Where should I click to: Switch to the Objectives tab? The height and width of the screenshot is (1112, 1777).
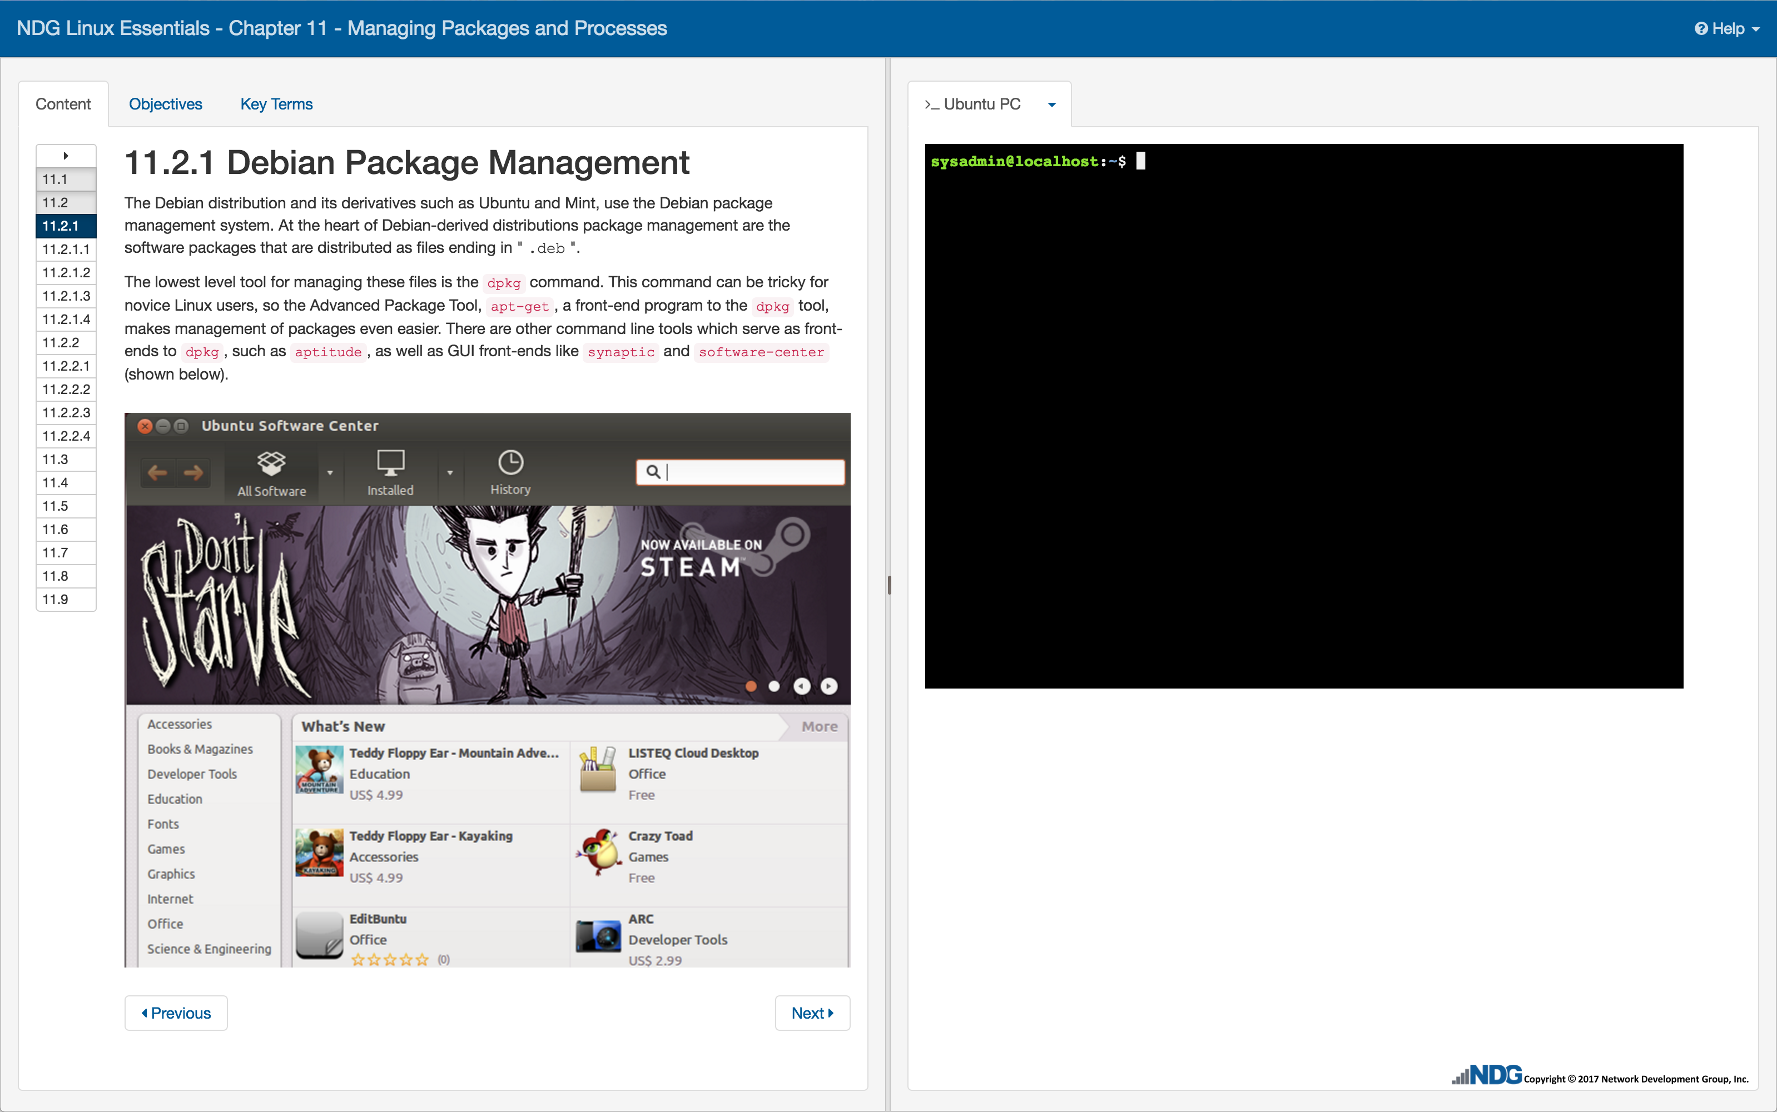coord(166,104)
